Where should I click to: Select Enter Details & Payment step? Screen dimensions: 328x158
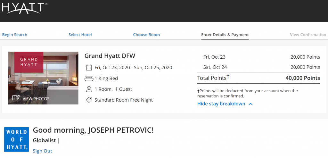pyautogui.click(x=225, y=35)
